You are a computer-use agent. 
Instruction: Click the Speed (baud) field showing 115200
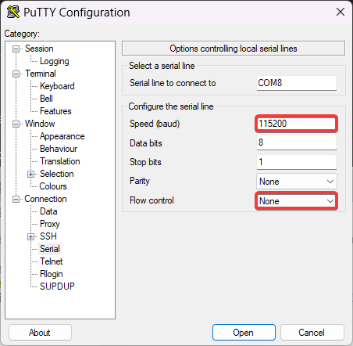pyautogui.click(x=297, y=124)
